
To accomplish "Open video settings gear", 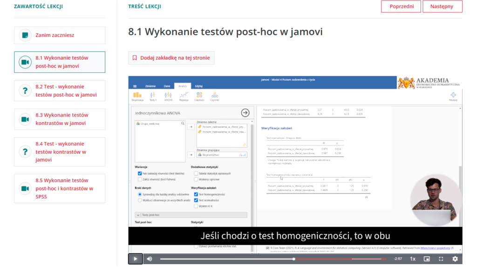I will pyautogui.click(x=455, y=259).
